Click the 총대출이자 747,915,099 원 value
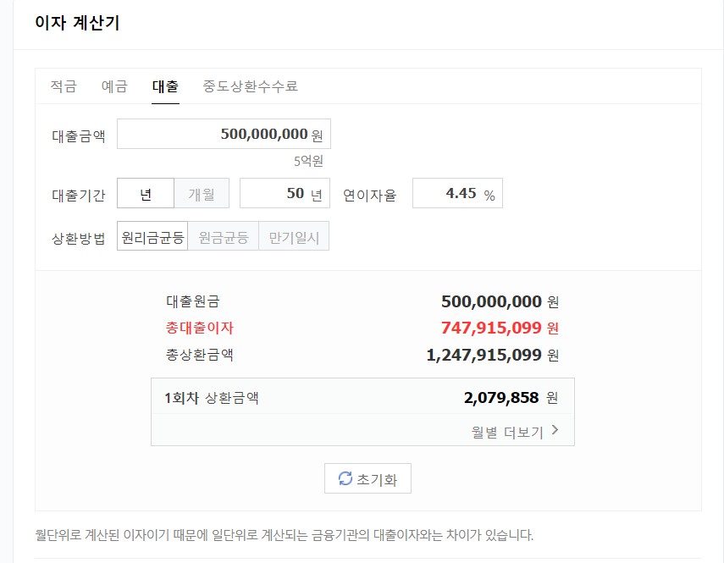The height and width of the screenshot is (563, 724). (500, 328)
